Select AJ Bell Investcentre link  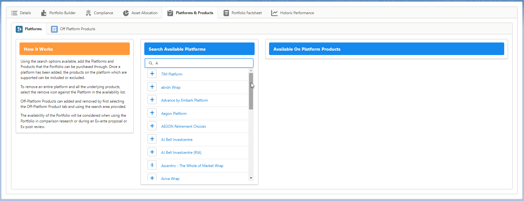[177, 140]
